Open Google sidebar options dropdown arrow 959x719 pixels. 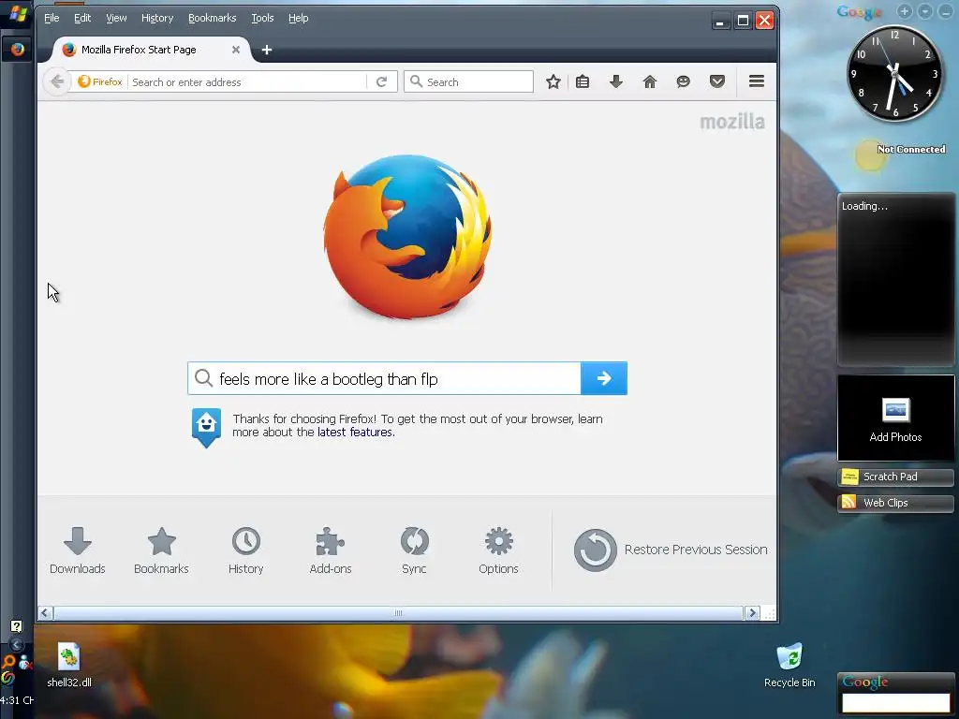click(925, 11)
